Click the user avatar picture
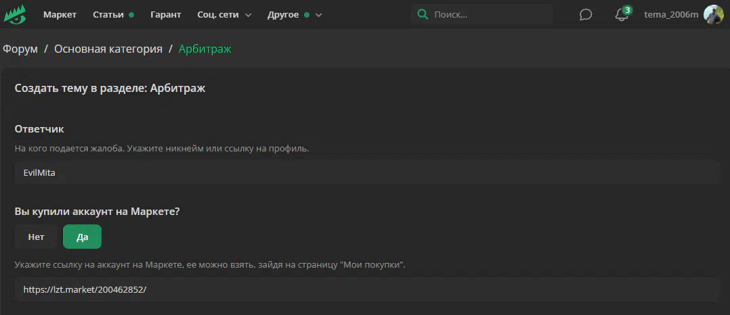 [714, 15]
